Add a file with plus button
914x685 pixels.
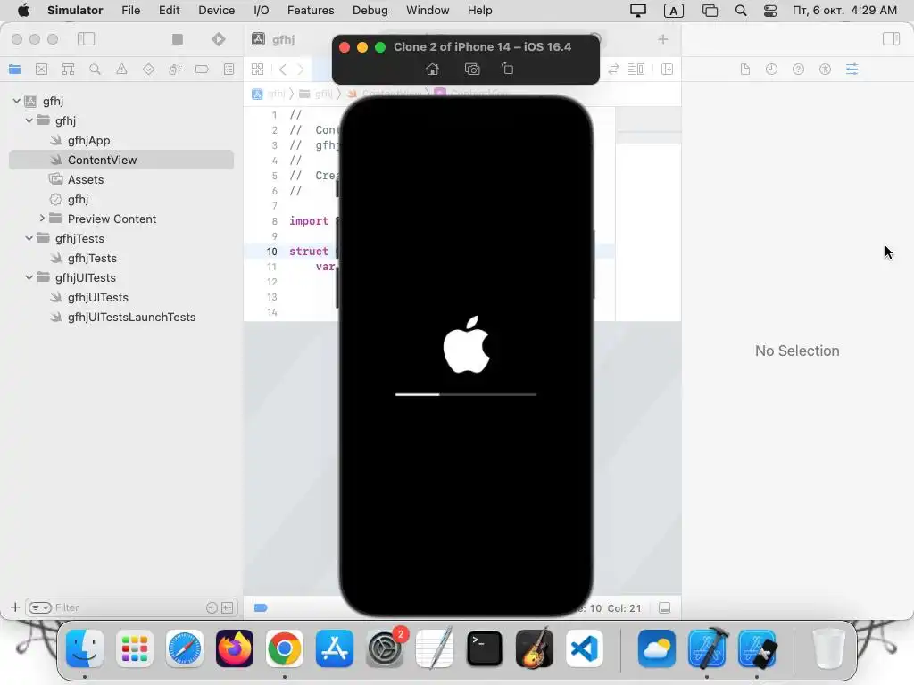(15, 607)
